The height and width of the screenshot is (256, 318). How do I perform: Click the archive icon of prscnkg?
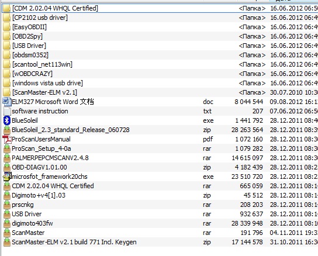pos(7,205)
